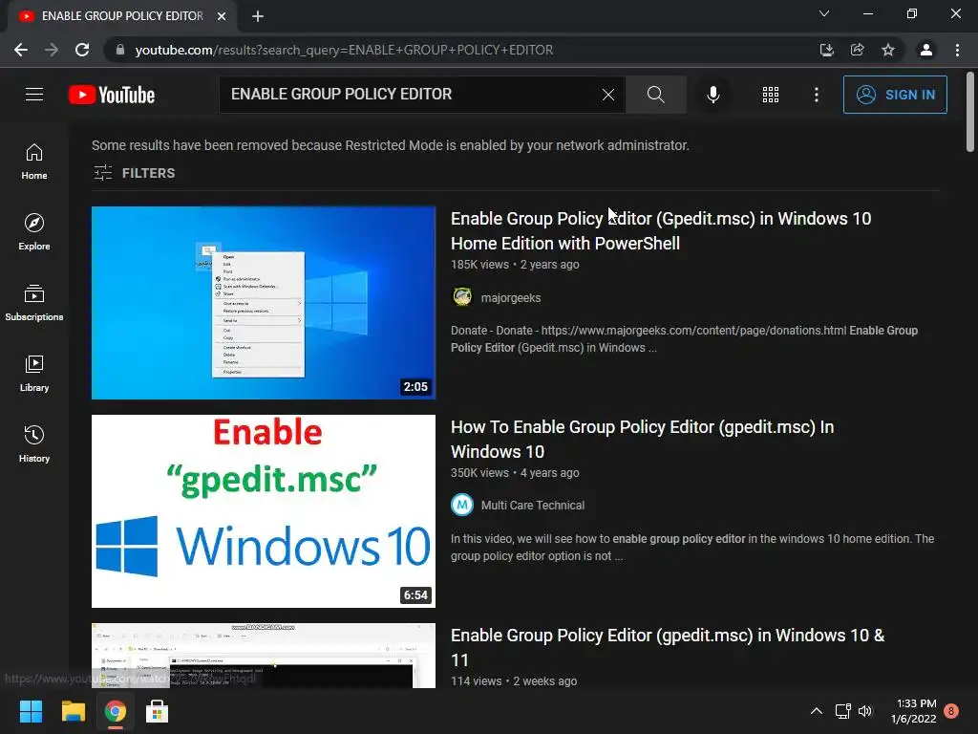The image size is (978, 734).
Task: Click '114 views • 2 weeks ago' text
Action: pyautogui.click(x=514, y=680)
